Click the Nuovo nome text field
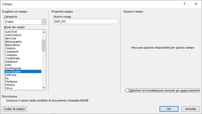202x114 pixels. 86,21
